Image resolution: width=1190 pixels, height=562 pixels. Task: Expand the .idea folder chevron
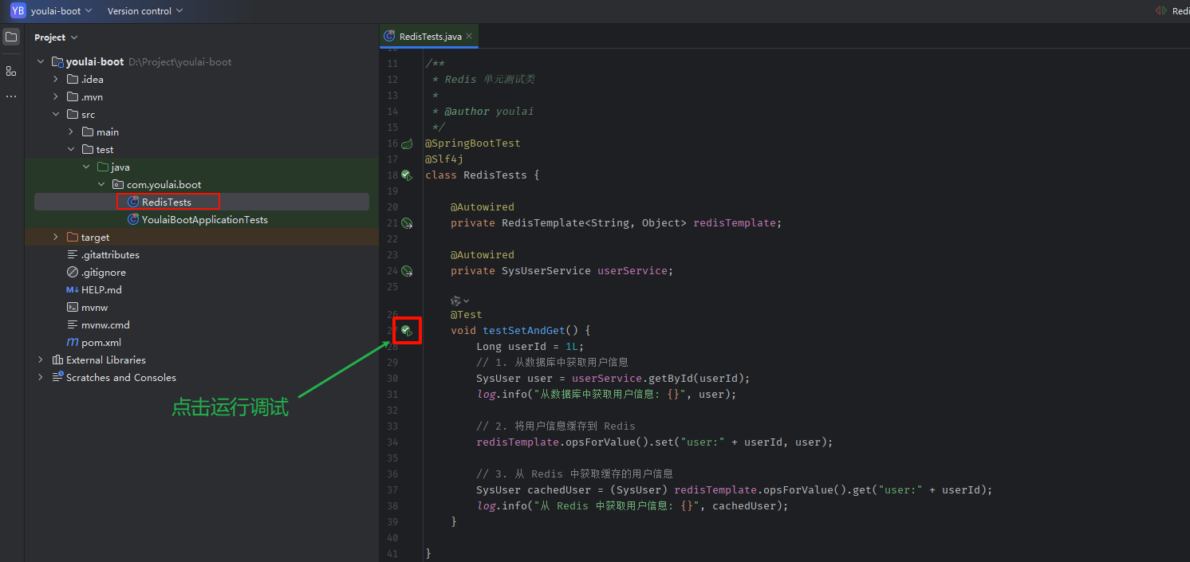click(56, 80)
